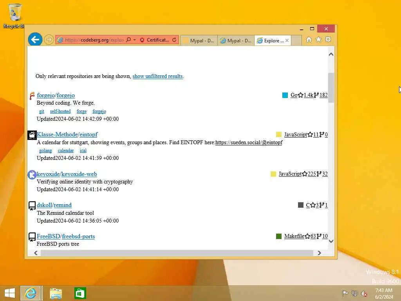
Task: Open Favorites star
Action: click(x=318, y=40)
